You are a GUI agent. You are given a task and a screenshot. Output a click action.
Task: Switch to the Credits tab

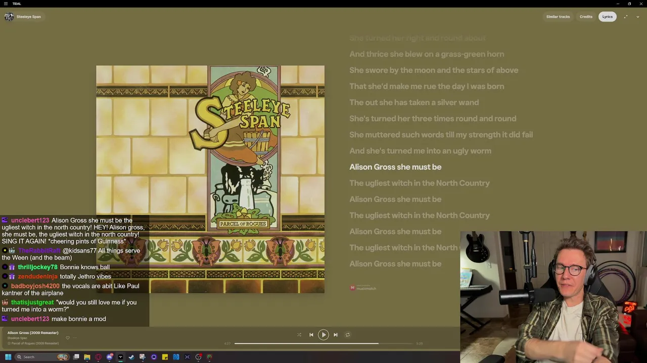tap(586, 17)
